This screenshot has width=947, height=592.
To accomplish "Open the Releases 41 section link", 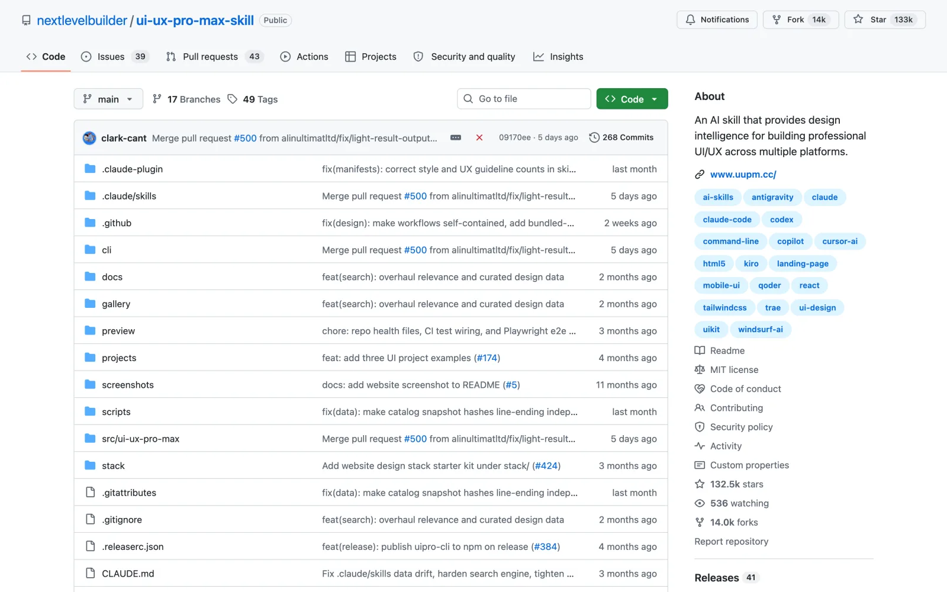I will point(726,578).
